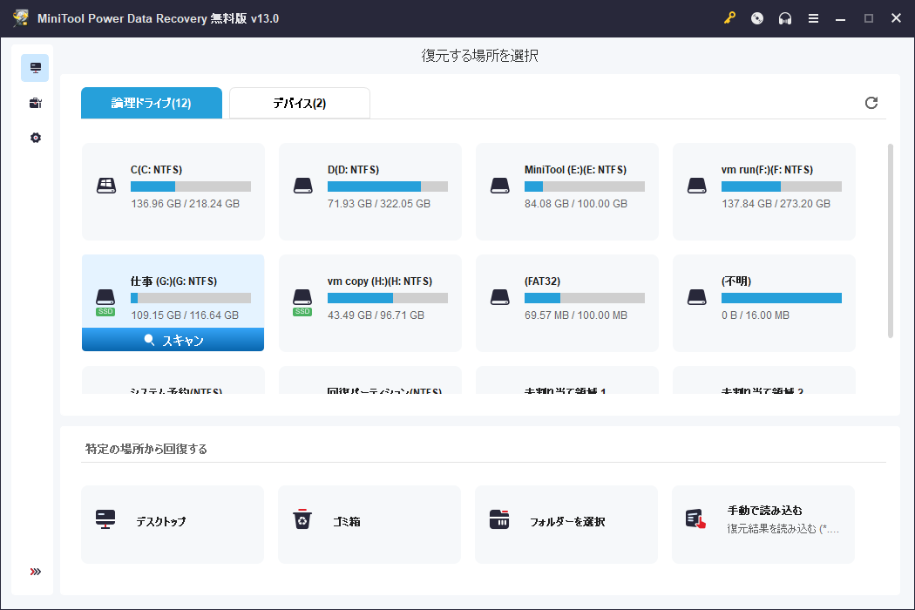Screen dimensions: 915x610
Task: Click the 手動で読み込む load icon
Action: point(695,519)
